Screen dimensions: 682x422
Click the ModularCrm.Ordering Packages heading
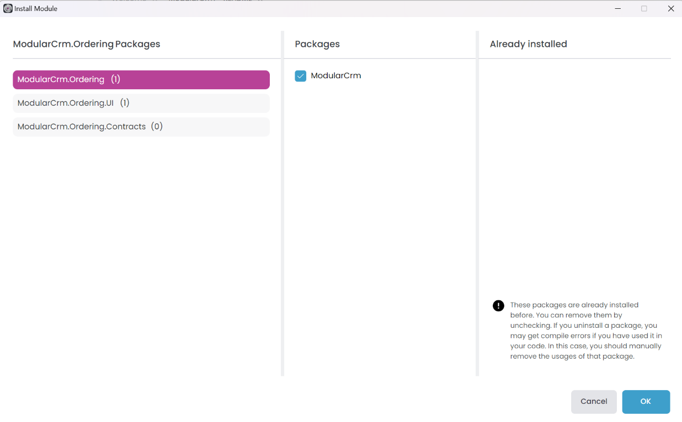[x=87, y=44]
